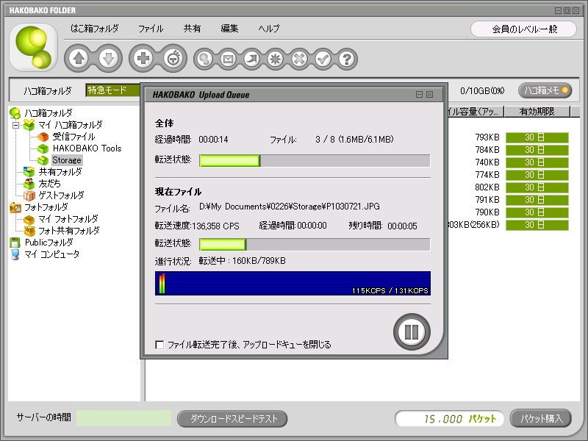Click the 0/10GB(0%) storage usage text
This screenshot has height=441, width=588.
(x=482, y=90)
